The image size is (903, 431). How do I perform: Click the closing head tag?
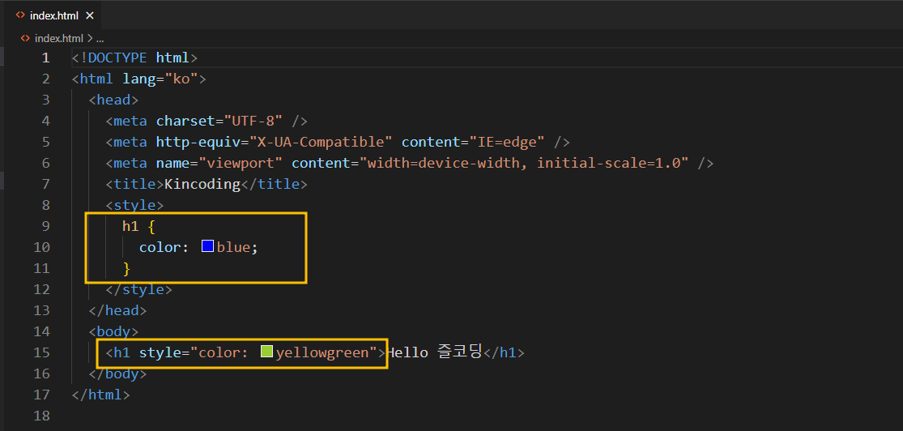tap(118, 310)
